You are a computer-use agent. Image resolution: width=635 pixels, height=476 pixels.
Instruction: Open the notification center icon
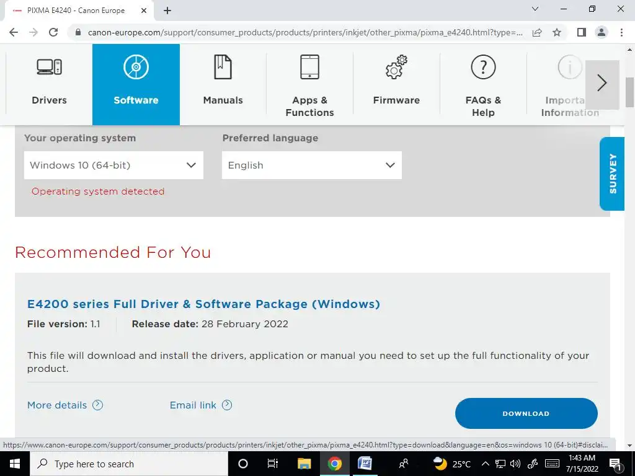pos(615,464)
